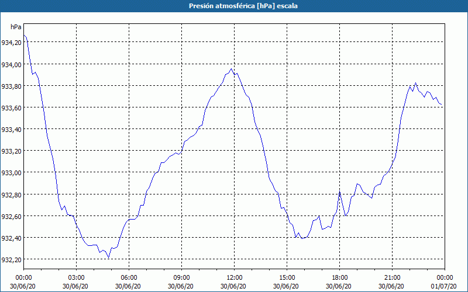Click the 933,80 pressure label
The image size is (468, 292).
[12, 86]
